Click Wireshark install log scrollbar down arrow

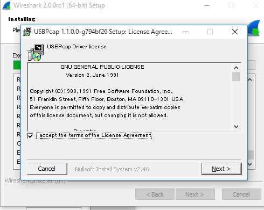click(x=250, y=164)
